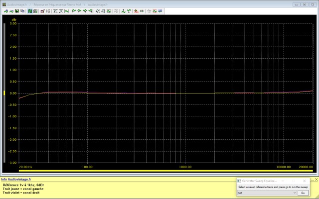Click the floppy disk save icon
319x199 pixels.
tap(17, 11)
